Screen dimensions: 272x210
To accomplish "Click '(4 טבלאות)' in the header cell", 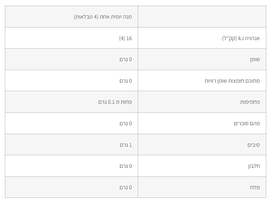I will [86, 17].
